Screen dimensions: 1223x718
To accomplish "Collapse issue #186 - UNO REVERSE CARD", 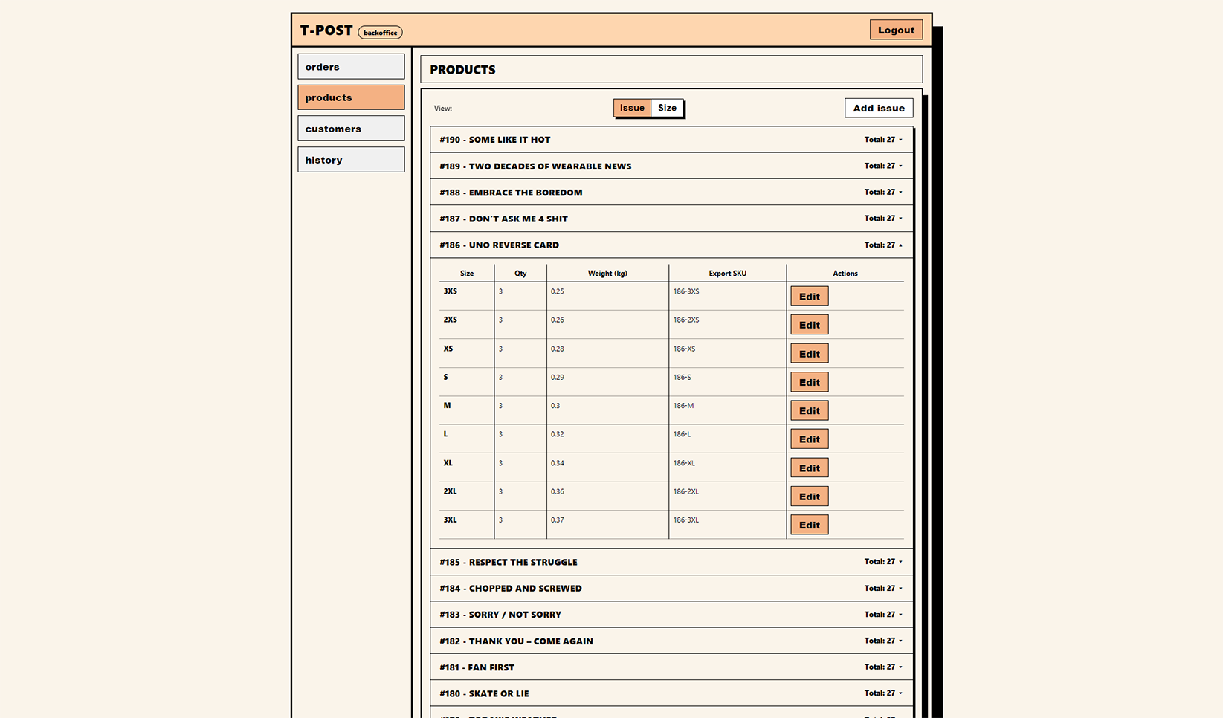I will pos(671,245).
